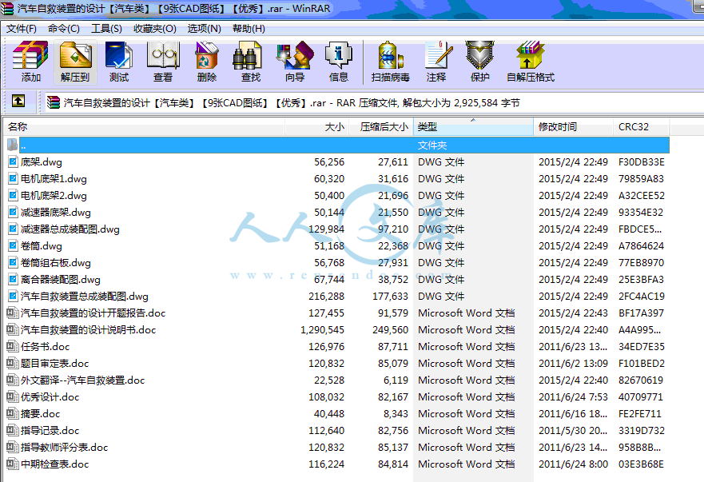The image size is (704, 482).
Task: Click the Word icon of 题目审定表.doc
Action: (12, 364)
